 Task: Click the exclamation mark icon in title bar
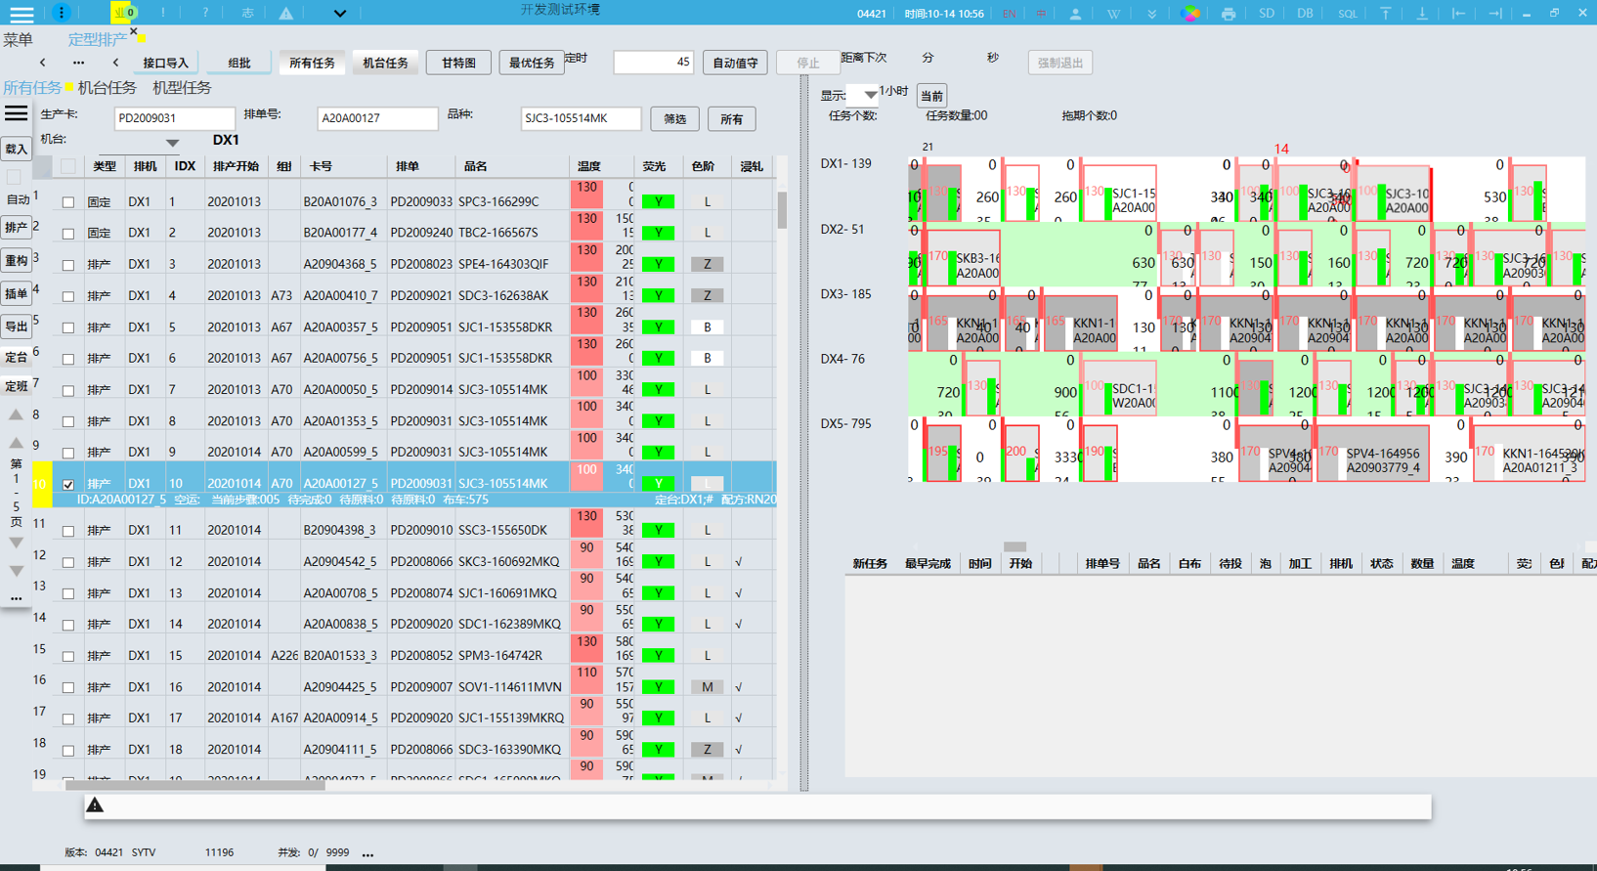pos(163,13)
